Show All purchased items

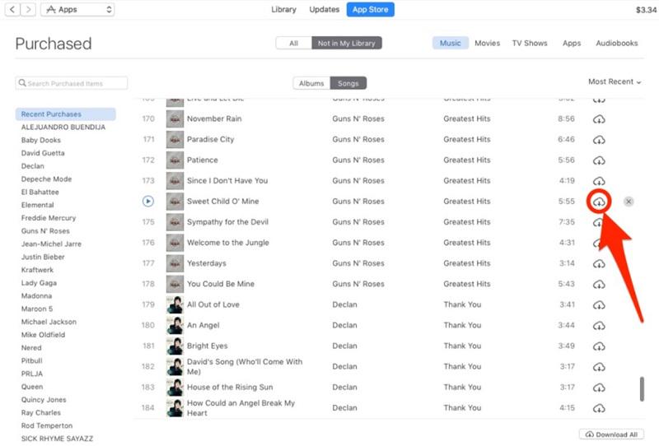coord(294,43)
